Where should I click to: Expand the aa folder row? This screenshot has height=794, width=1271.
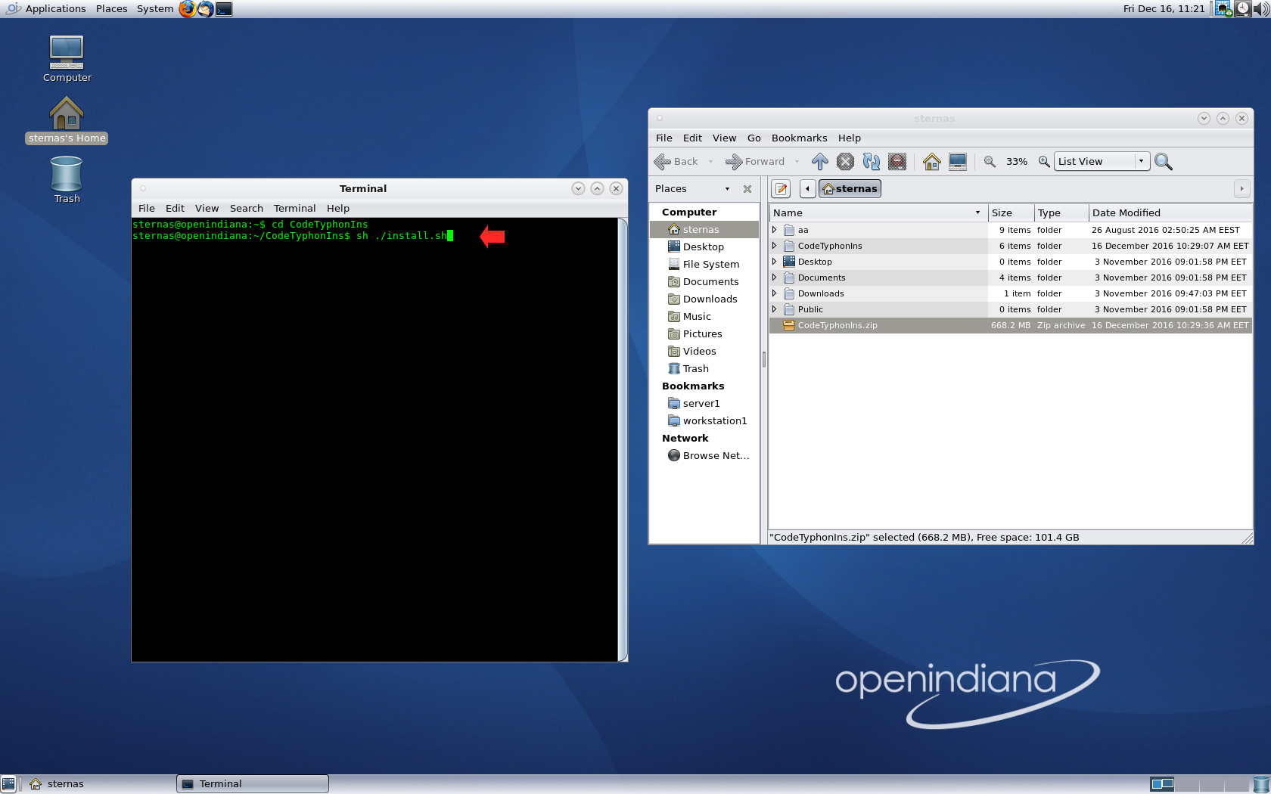[x=774, y=230]
